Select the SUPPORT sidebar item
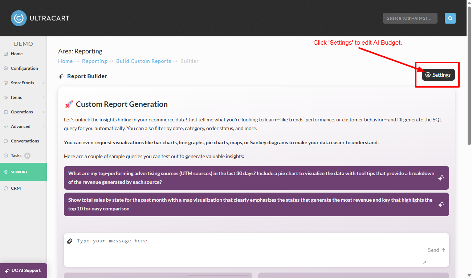 (24, 172)
